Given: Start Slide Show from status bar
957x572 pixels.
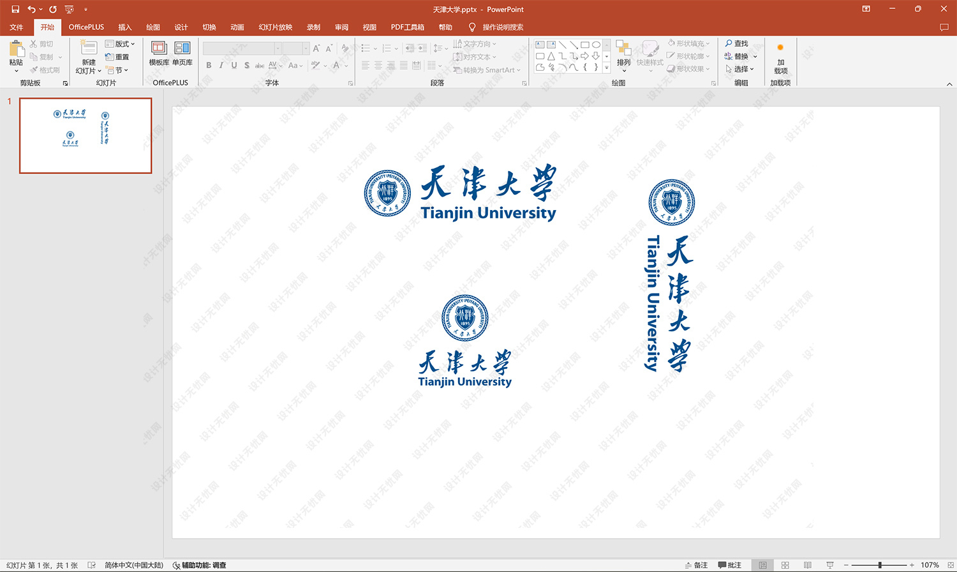Looking at the screenshot, I should [x=830, y=565].
